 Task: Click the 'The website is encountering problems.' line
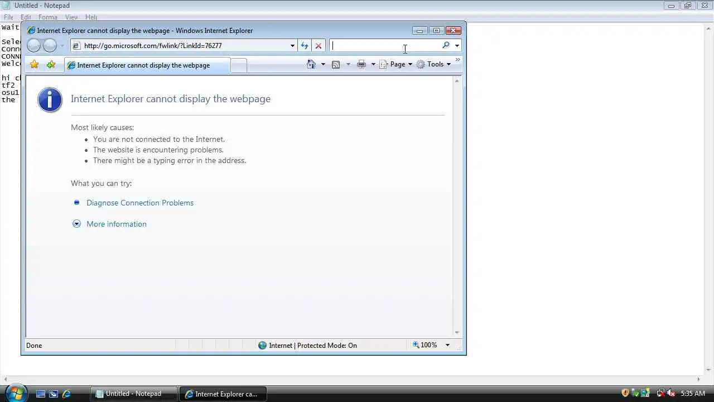coord(158,150)
